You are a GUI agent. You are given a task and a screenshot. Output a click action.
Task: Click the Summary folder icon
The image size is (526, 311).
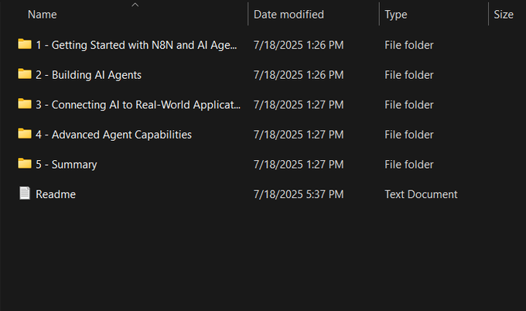(x=24, y=164)
